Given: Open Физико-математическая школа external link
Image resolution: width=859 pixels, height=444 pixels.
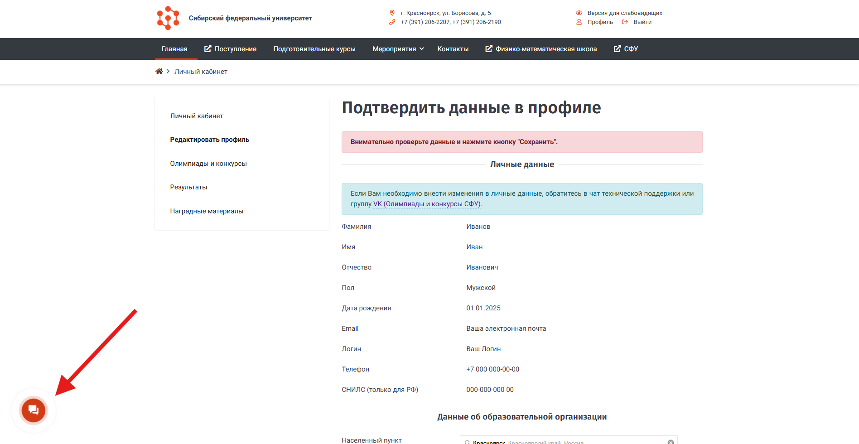Looking at the screenshot, I should [x=541, y=49].
